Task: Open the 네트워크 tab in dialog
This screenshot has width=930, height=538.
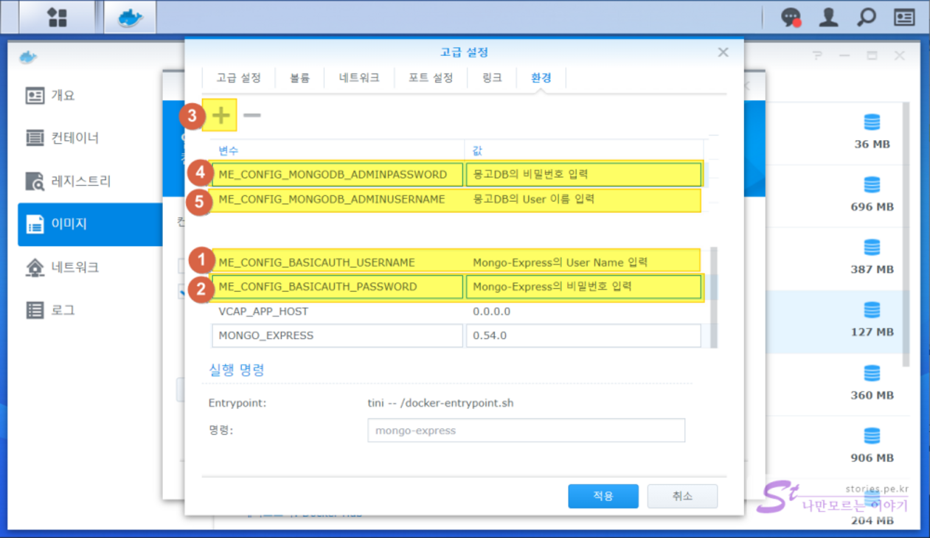Action: coord(359,77)
